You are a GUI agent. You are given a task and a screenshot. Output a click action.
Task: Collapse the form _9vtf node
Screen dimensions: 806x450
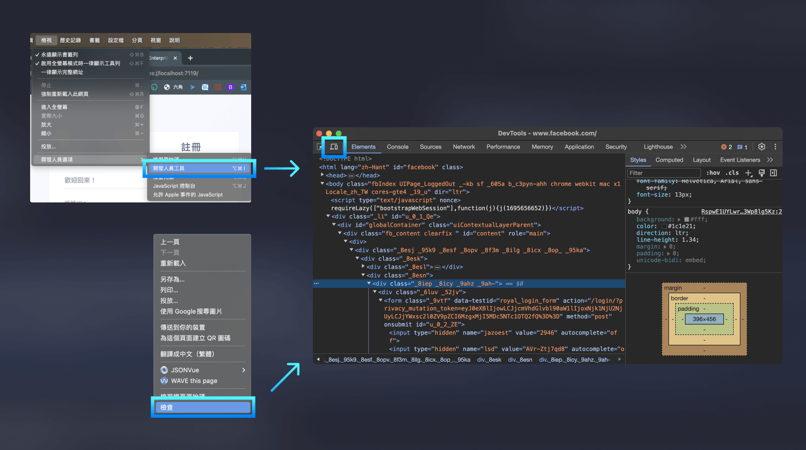click(380, 300)
